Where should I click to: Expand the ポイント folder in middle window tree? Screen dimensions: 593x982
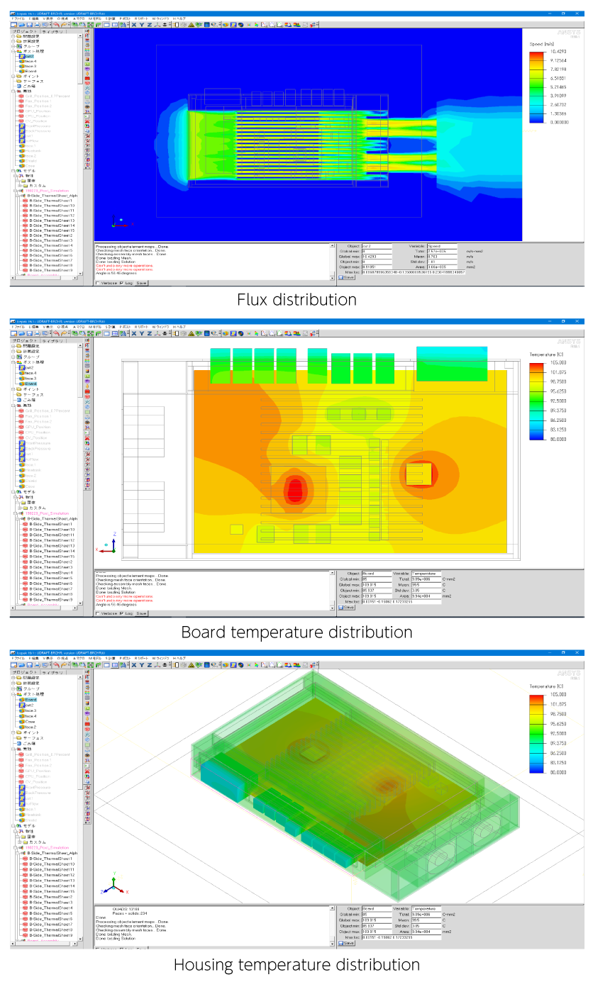[x=13, y=389]
